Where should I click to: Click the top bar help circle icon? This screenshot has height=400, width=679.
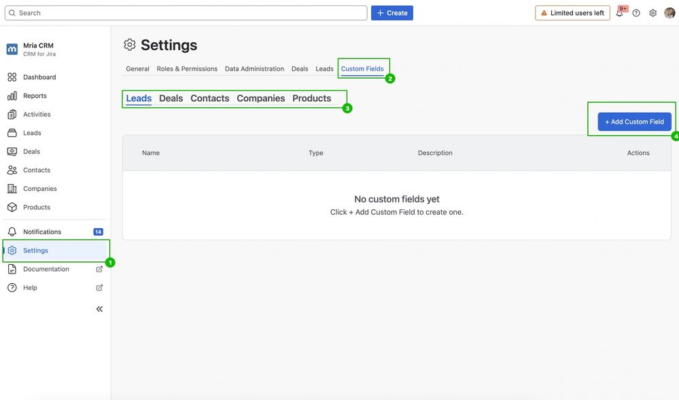636,13
